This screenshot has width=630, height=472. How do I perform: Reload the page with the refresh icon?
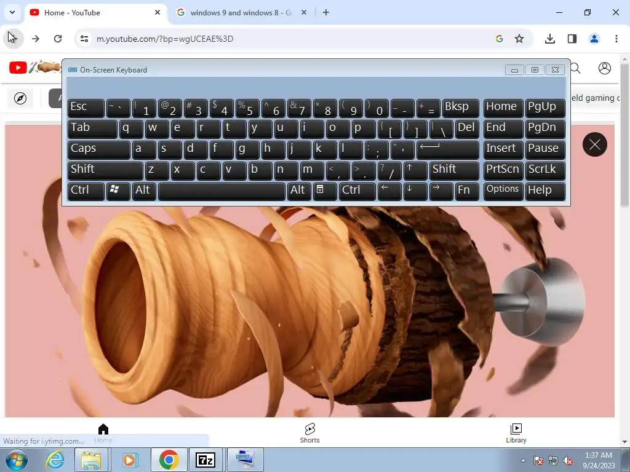click(58, 39)
